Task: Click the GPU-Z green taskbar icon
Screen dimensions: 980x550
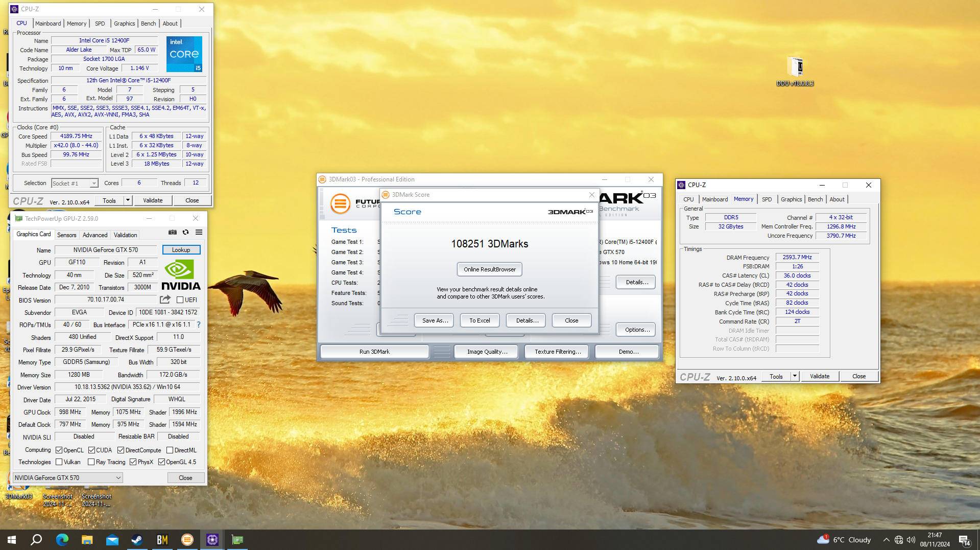Action: click(x=237, y=540)
